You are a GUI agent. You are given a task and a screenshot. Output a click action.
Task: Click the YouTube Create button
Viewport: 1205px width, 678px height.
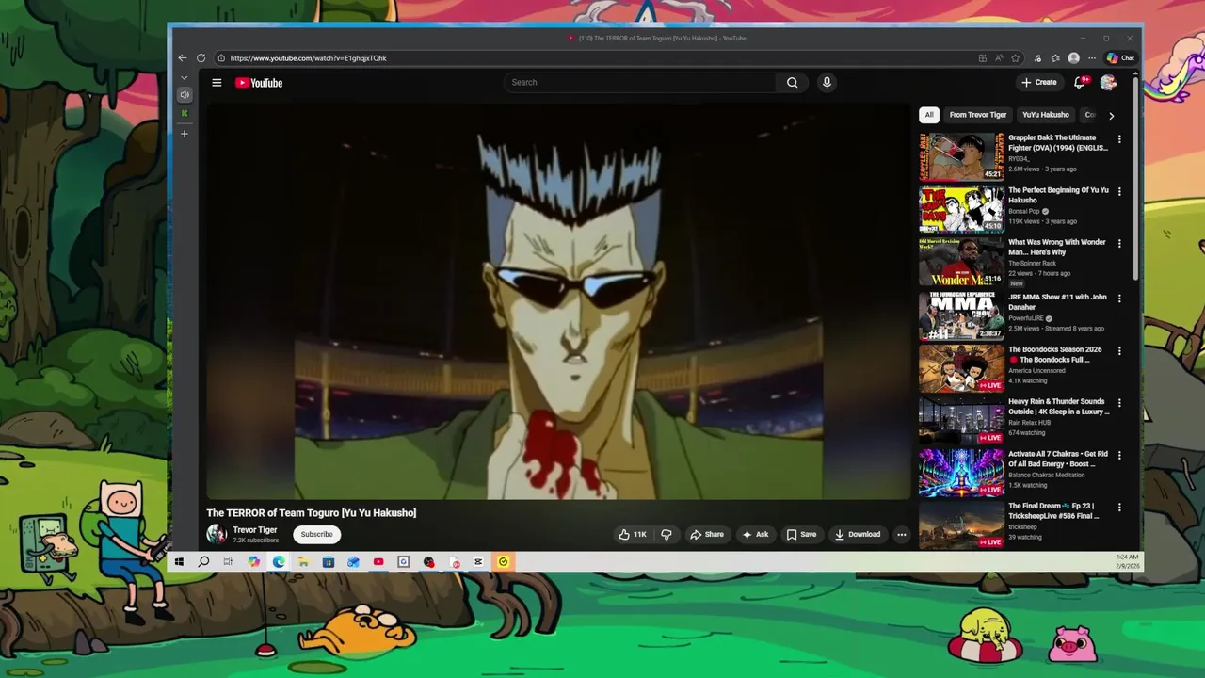[1039, 83]
